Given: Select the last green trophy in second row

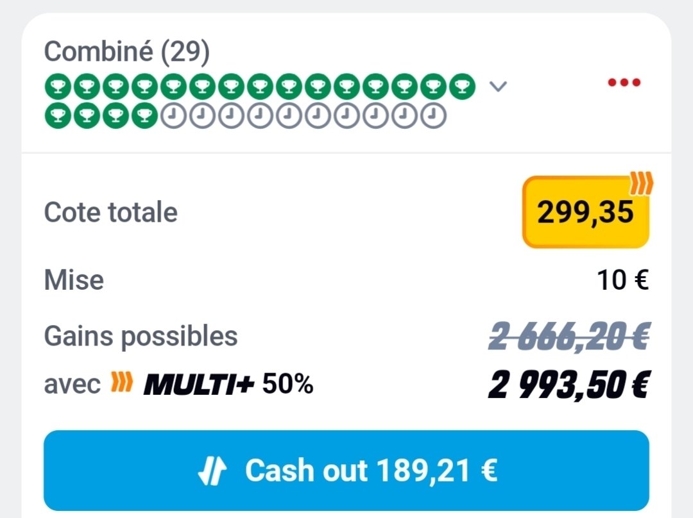Looking at the screenshot, I should tap(142, 116).
